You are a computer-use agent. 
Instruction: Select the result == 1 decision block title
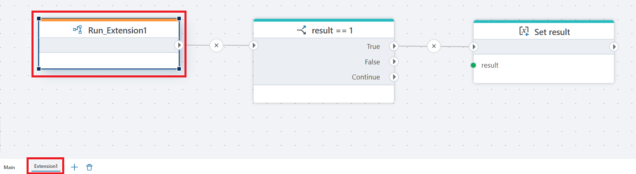coord(332,31)
